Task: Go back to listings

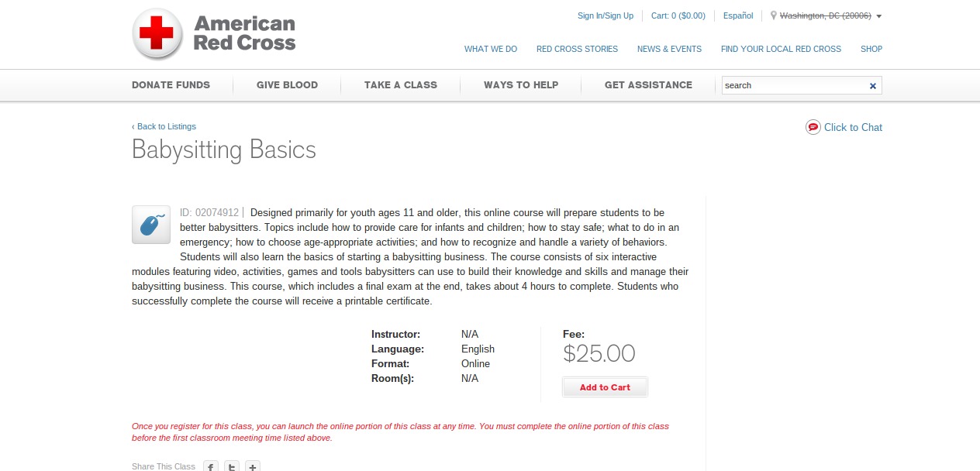Action: 164,126
